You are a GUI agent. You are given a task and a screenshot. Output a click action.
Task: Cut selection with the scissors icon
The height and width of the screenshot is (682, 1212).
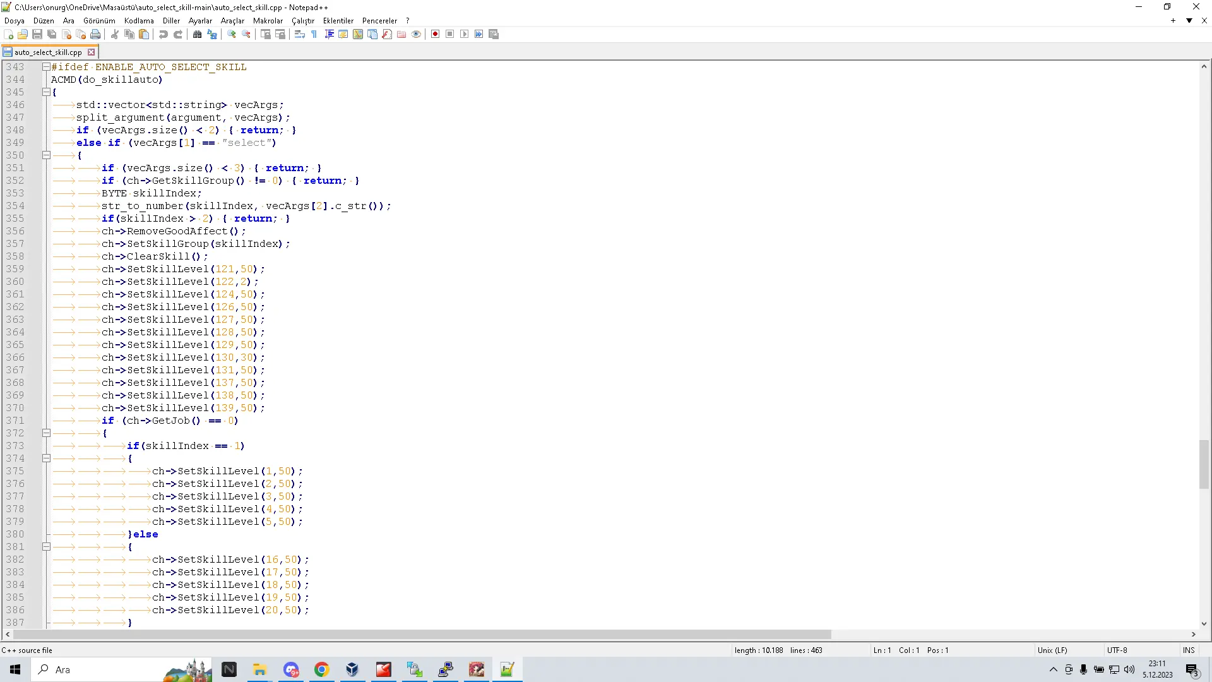click(x=115, y=34)
